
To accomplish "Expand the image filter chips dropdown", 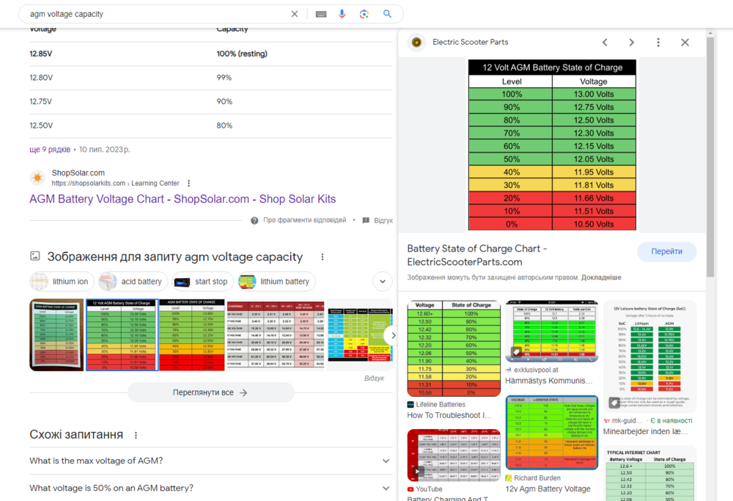I will pos(383,282).
